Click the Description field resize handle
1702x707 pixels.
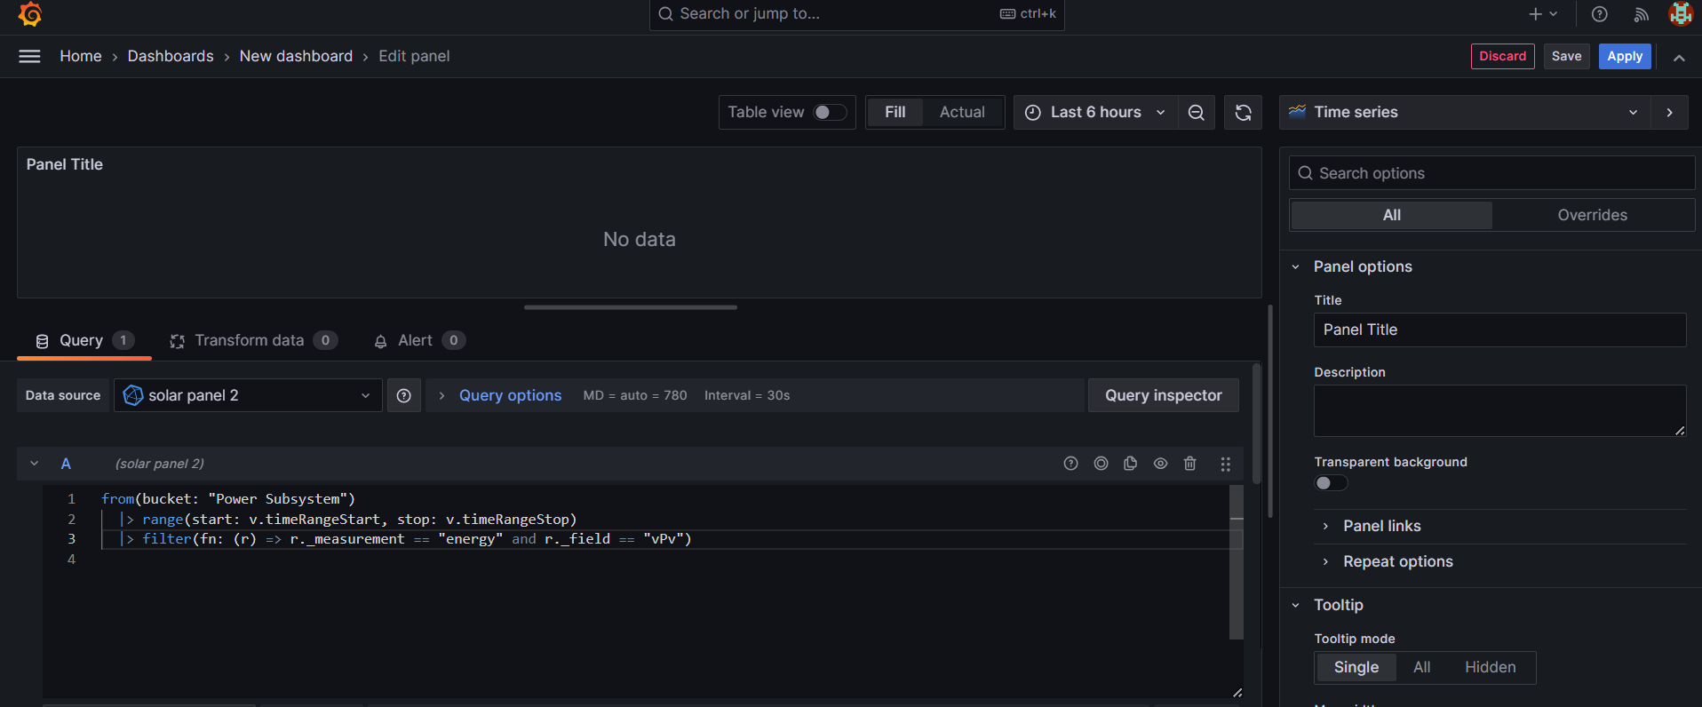point(1680,430)
